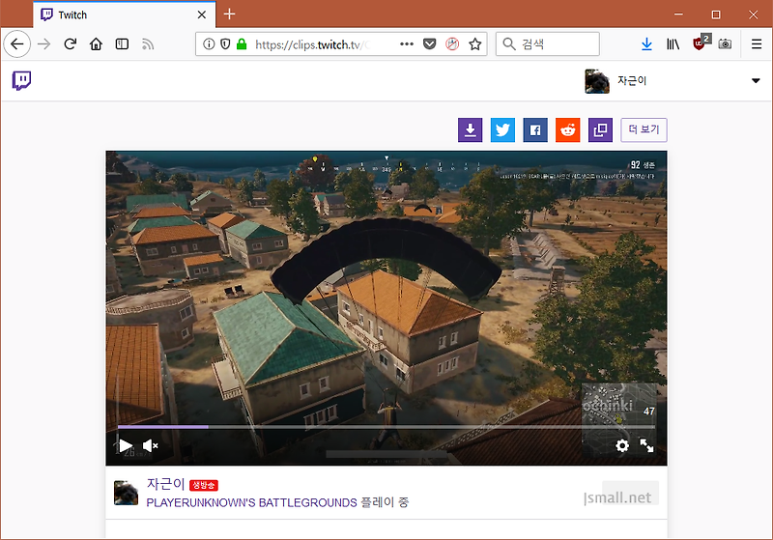Open video player settings gear
Screen dimensions: 773x540
click(622, 446)
